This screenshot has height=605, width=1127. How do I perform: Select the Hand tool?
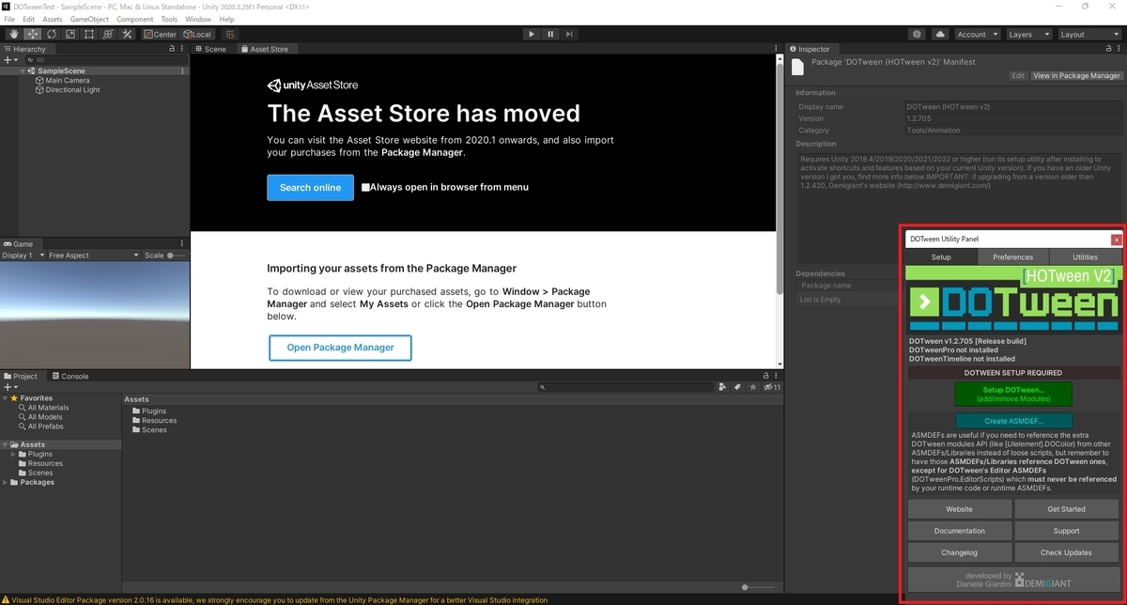13,34
